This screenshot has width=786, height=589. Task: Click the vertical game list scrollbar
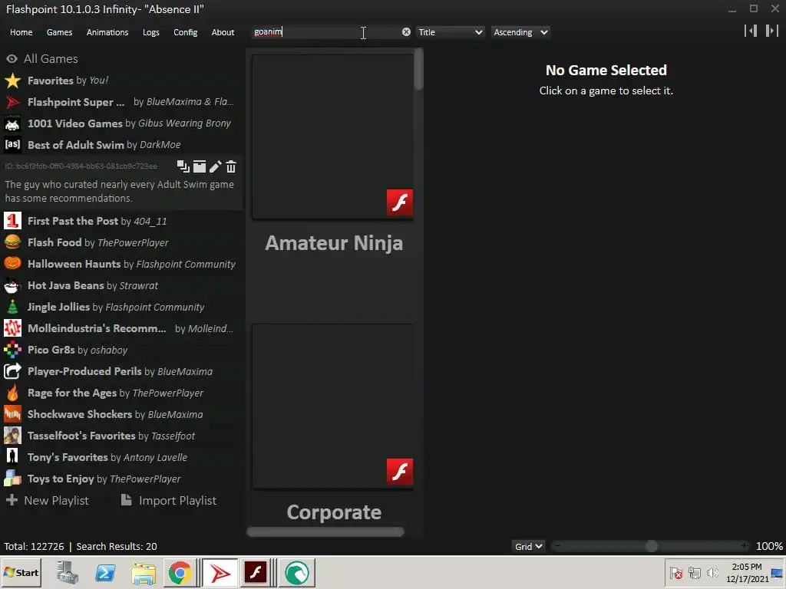pos(419,70)
